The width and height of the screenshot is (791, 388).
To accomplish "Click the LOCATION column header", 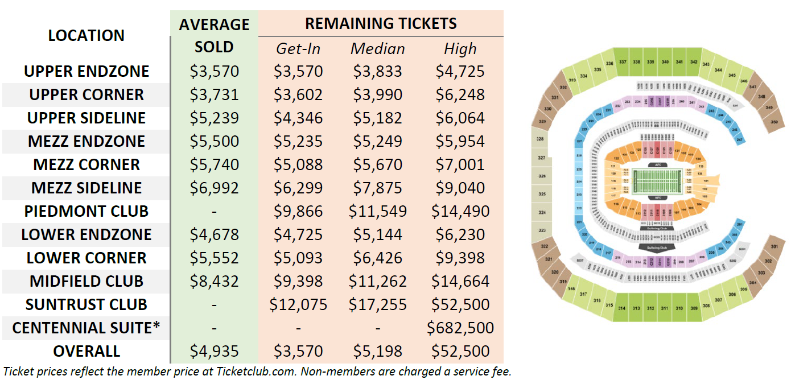I will click(x=86, y=35).
